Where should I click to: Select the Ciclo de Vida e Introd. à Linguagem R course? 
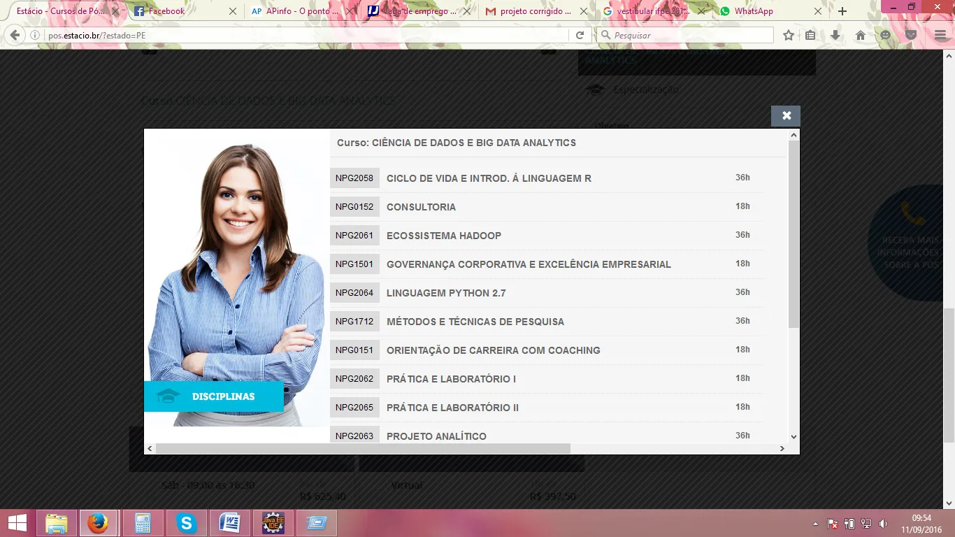[x=489, y=178]
